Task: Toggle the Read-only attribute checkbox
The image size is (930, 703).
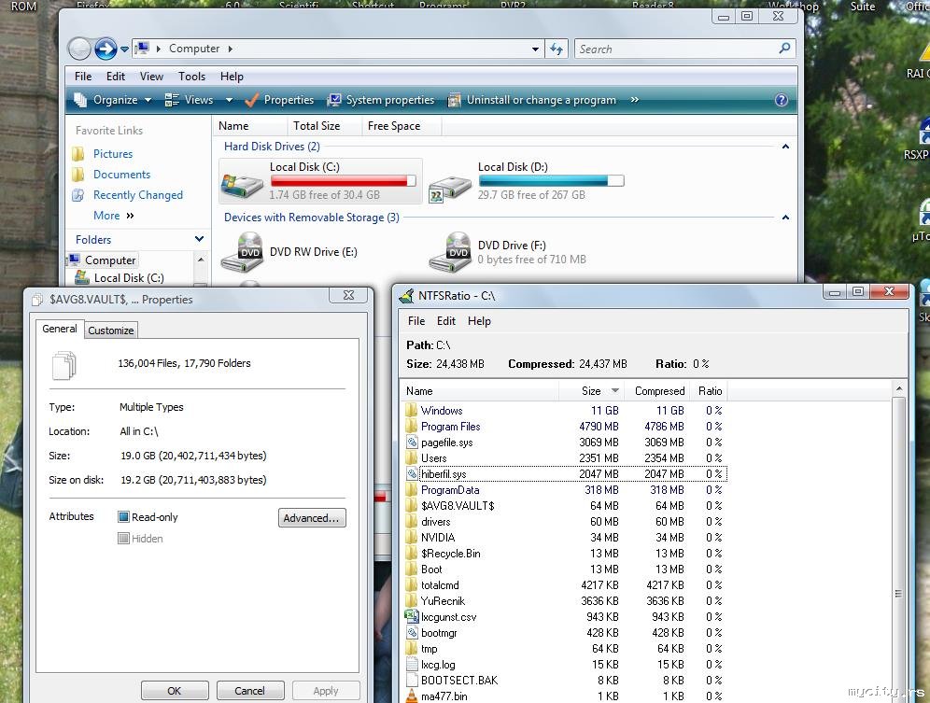Action: [x=123, y=517]
